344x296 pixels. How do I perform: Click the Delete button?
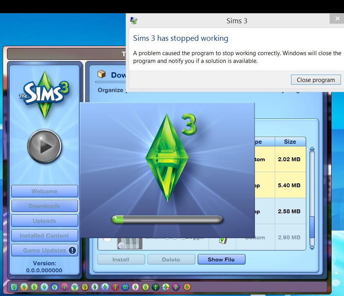(x=171, y=259)
